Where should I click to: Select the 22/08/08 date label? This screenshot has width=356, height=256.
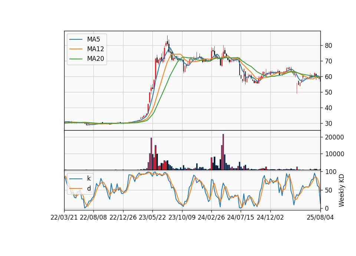(x=93, y=217)
